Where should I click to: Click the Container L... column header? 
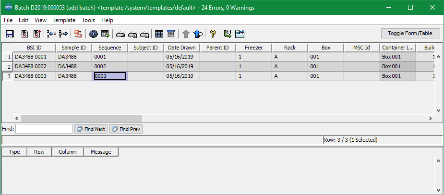[x=398, y=48]
